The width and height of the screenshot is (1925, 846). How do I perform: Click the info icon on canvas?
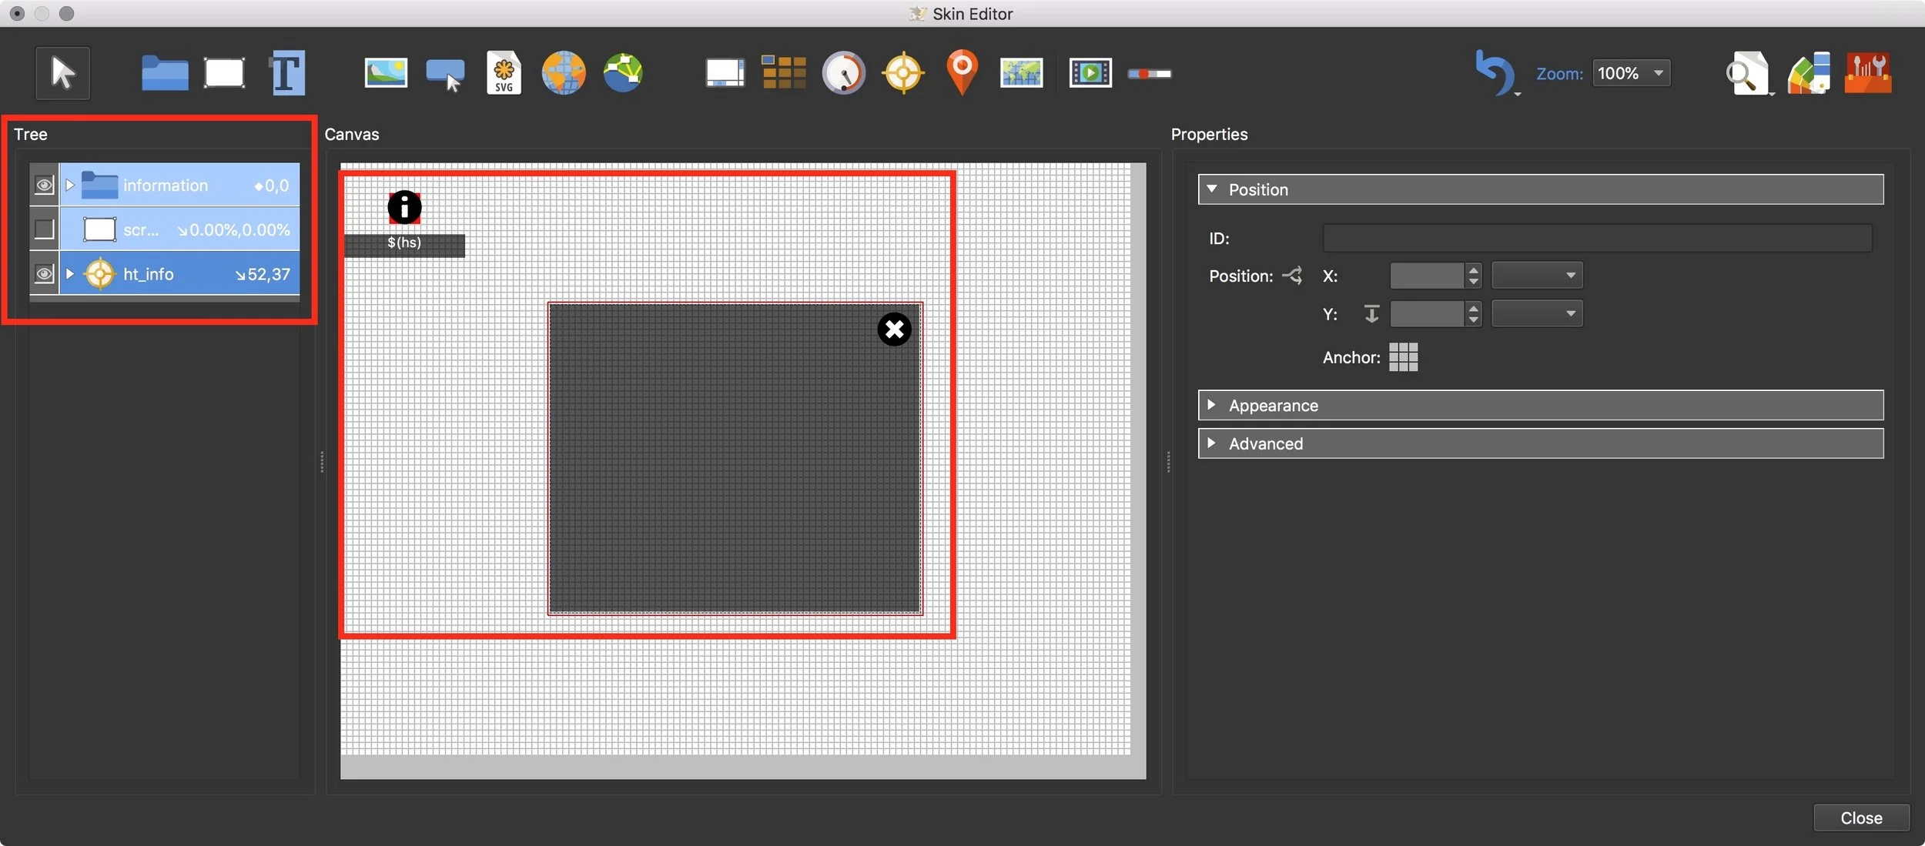pos(404,207)
